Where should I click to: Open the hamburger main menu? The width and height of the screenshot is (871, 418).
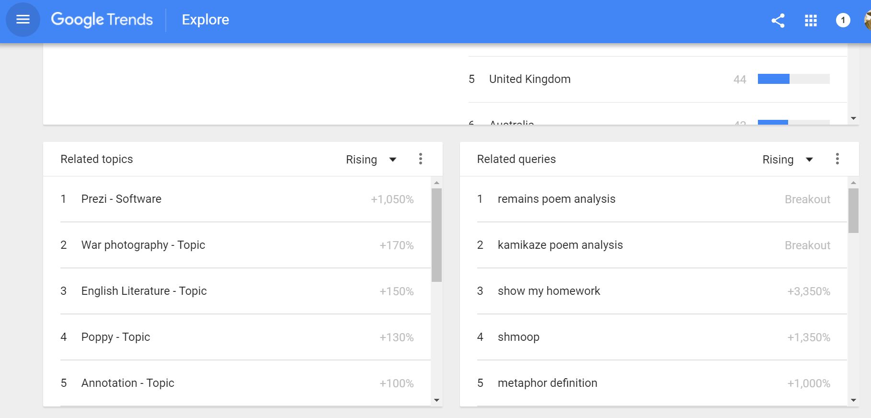23,20
